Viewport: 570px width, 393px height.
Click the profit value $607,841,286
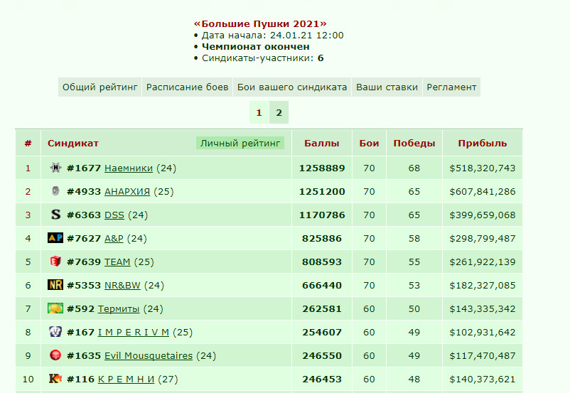(x=483, y=192)
